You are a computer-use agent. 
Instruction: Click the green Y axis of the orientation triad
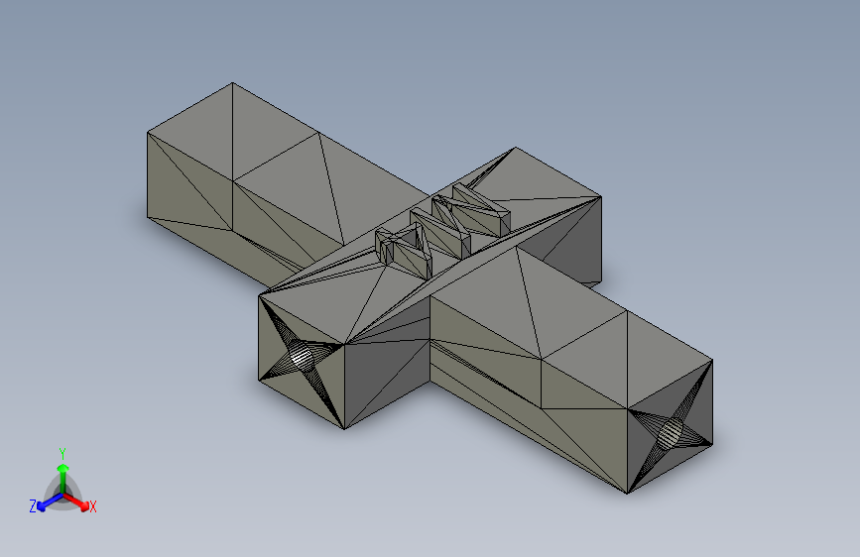pos(63,479)
